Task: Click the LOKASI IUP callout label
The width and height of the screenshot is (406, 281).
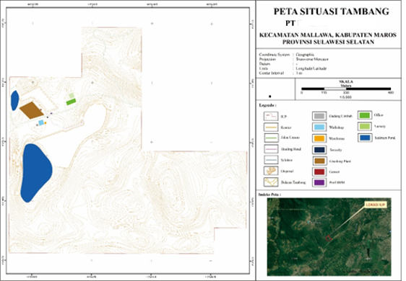Action: point(376,205)
